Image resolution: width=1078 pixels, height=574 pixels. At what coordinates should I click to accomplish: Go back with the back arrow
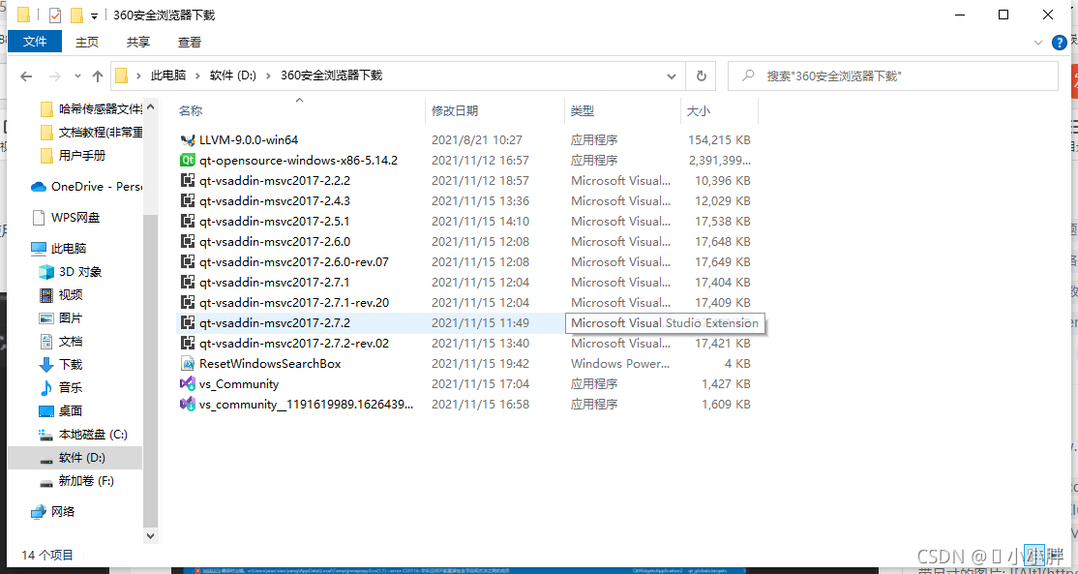tap(26, 76)
